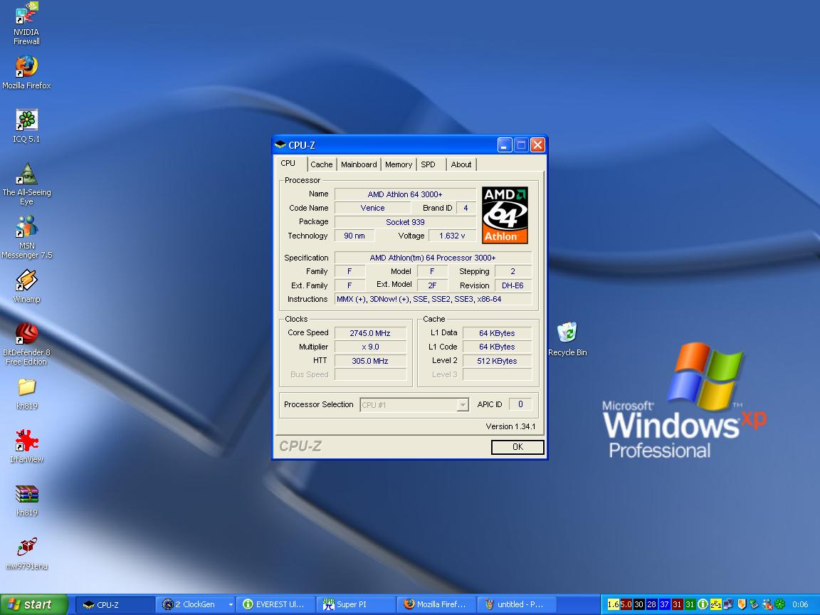Viewport: 820px width, 615px height.
Task: Click the OK button in CPU-Z
Action: click(517, 446)
